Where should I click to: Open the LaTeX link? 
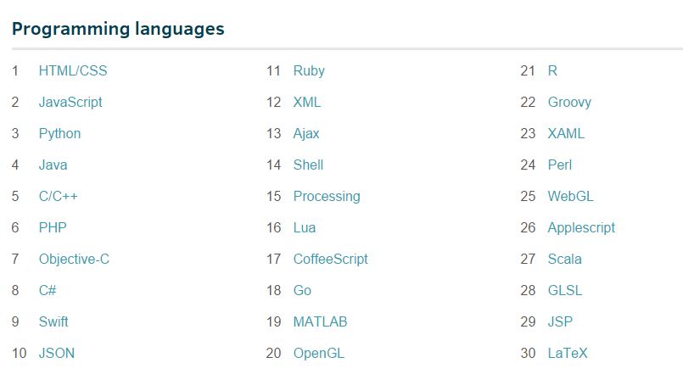568,354
